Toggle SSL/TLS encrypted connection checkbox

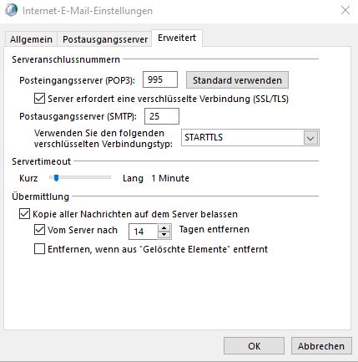[x=39, y=99]
